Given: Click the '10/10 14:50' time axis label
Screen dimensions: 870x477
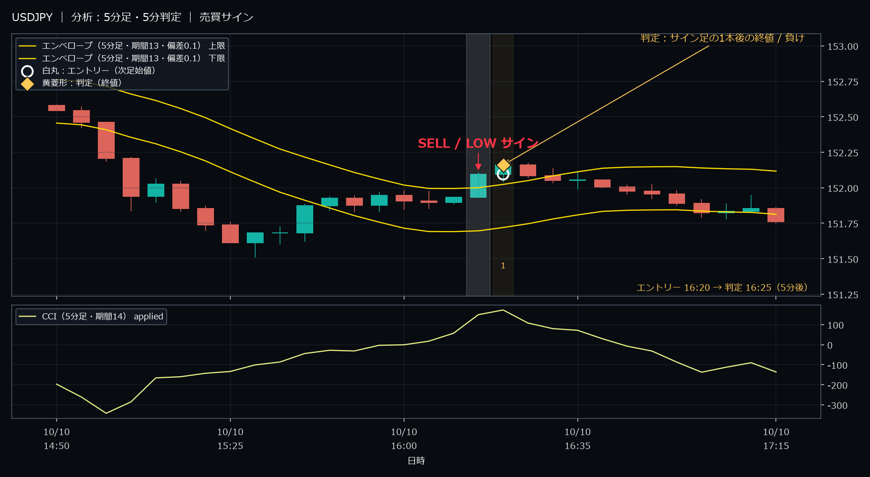Looking at the screenshot, I should 57,439.
